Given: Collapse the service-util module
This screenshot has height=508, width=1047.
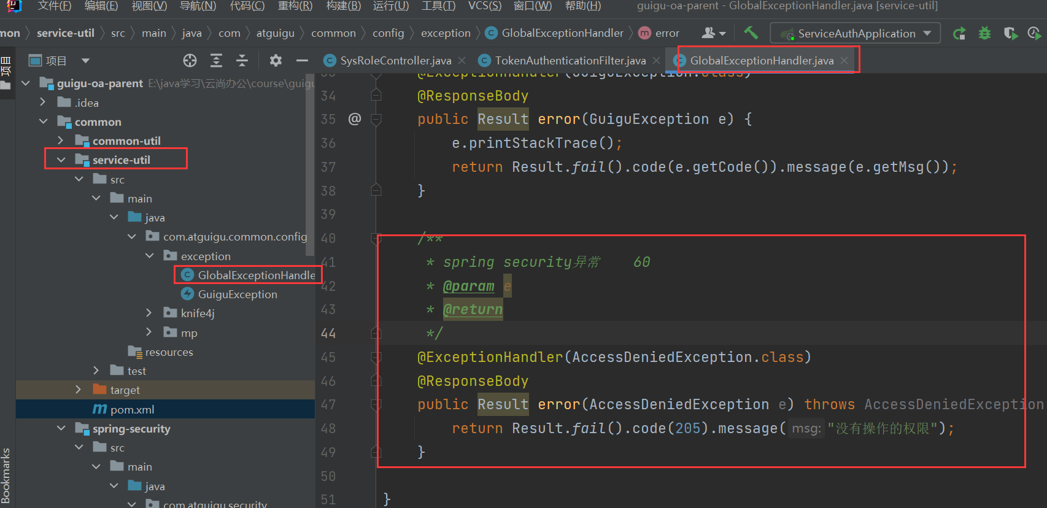Looking at the screenshot, I should 61,160.
